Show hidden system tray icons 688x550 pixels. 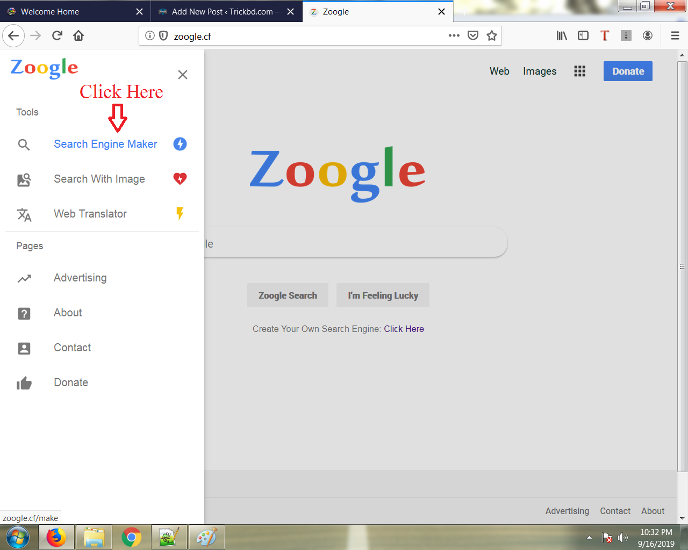[589, 538]
